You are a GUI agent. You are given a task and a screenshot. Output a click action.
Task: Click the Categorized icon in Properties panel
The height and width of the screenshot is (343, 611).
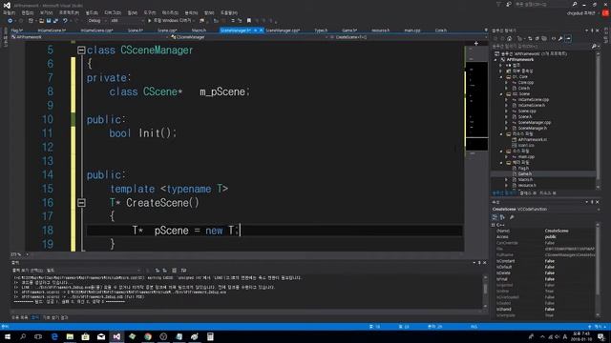[495, 217]
